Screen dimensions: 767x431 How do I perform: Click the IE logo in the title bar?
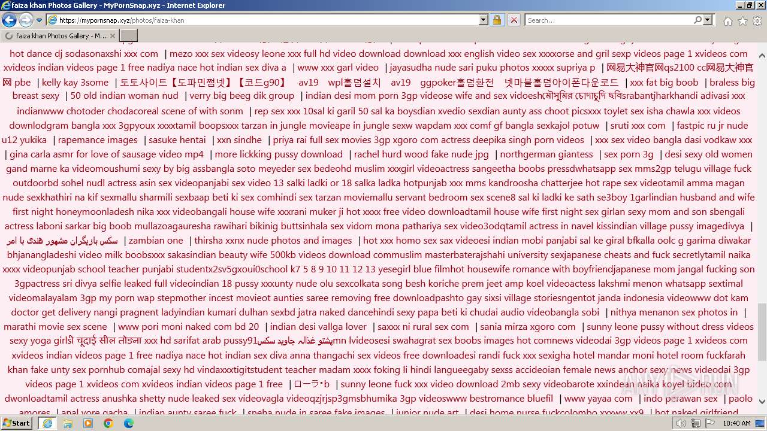6,5
